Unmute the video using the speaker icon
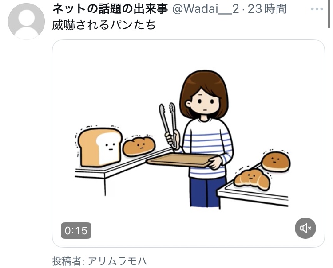 coord(305,228)
